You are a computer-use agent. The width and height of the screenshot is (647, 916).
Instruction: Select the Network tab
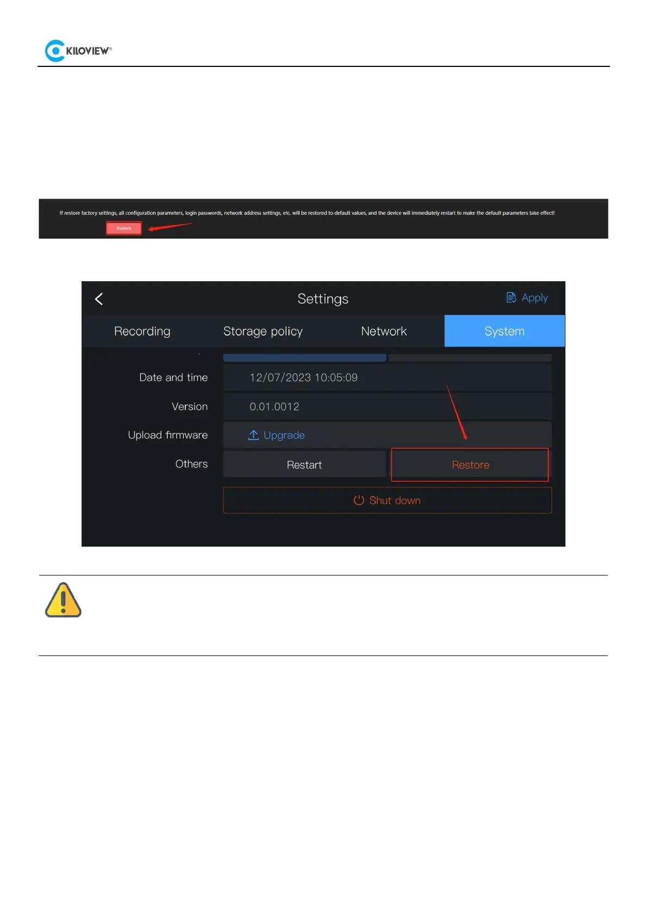[384, 331]
